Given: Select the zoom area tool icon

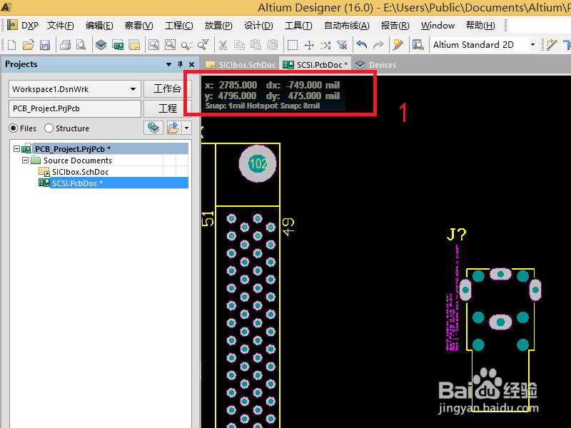Looking at the screenshot, I should click(171, 45).
